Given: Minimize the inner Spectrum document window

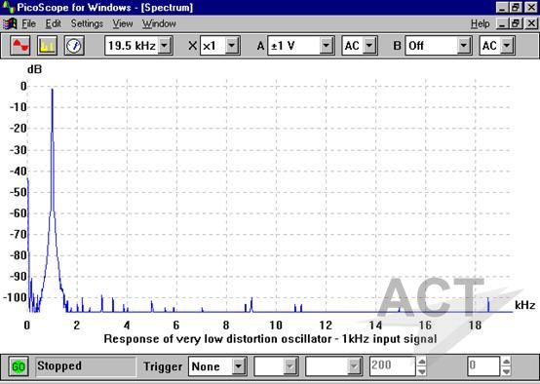Looking at the screenshot, I should (x=503, y=23).
